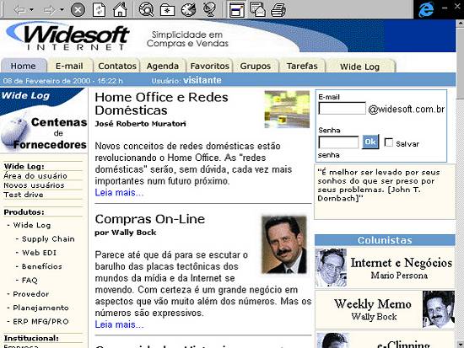Open FAQ in Produtos list

(x=30, y=280)
